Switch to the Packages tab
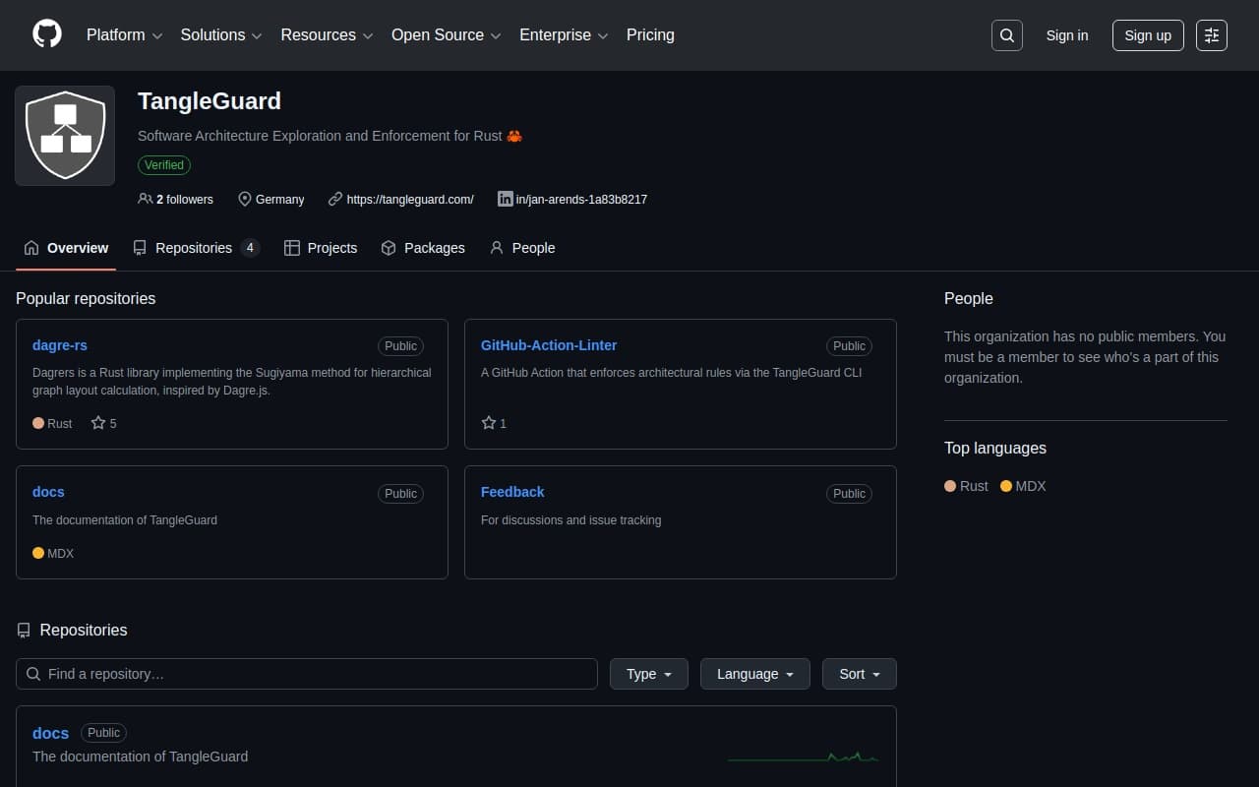This screenshot has height=787, width=1259. (423, 248)
